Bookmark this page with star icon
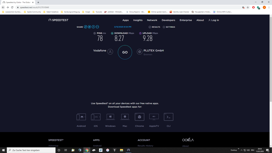Image resolution: width=272 pixels, height=153 pixels. tap(248, 7)
